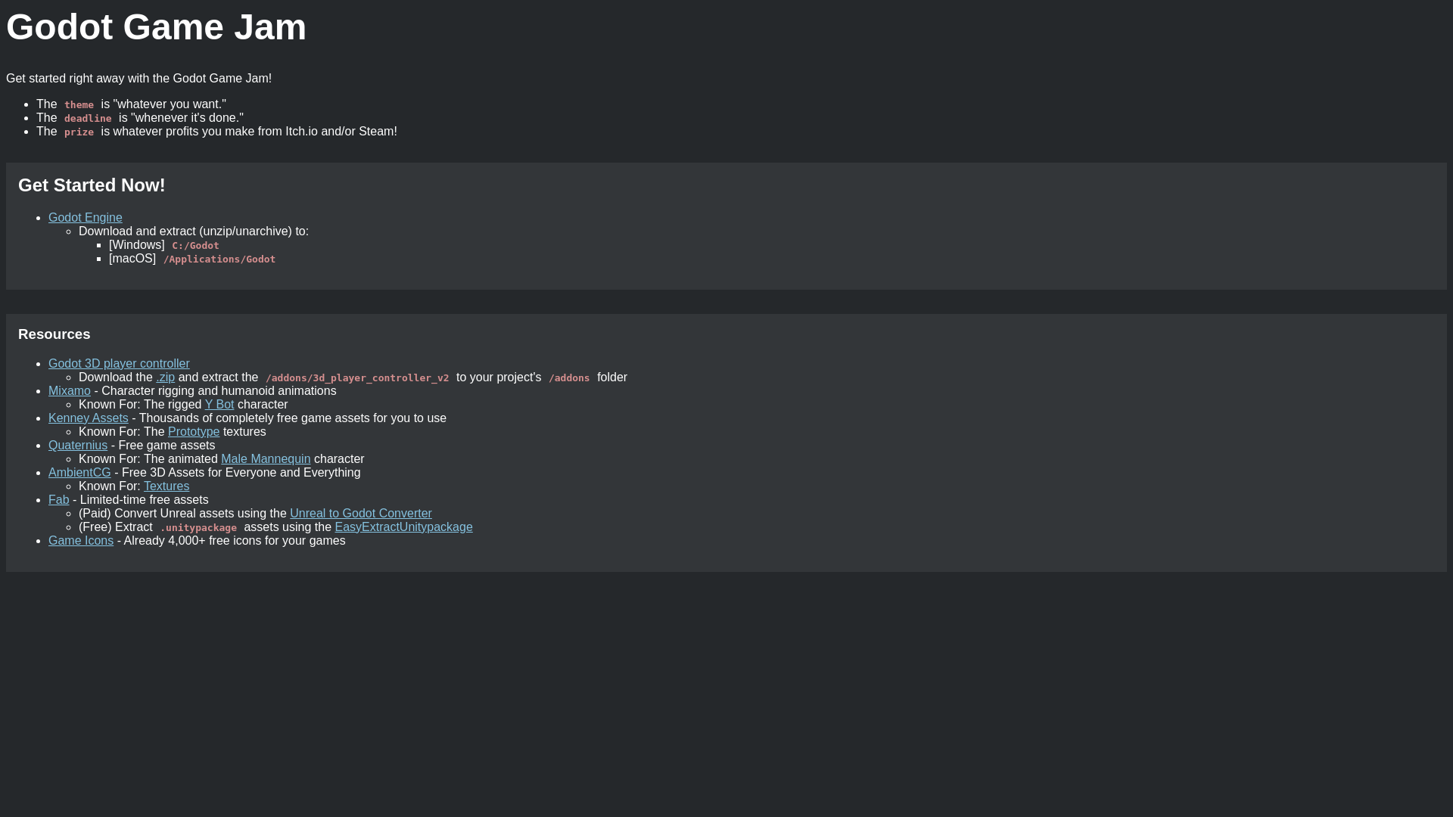1453x817 pixels.
Task: Click the '[Windows]' label
Action: coord(137,245)
